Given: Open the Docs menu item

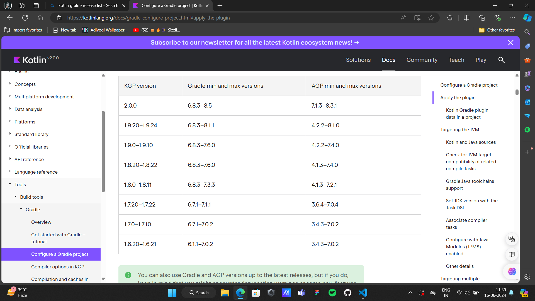Looking at the screenshot, I should [x=388, y=60].
